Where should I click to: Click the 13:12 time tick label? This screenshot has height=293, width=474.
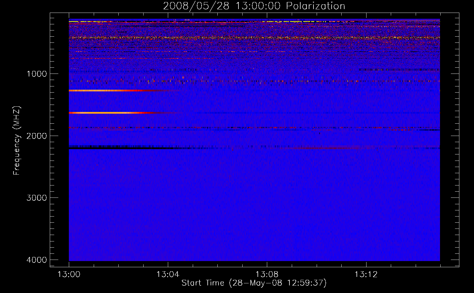366,275
